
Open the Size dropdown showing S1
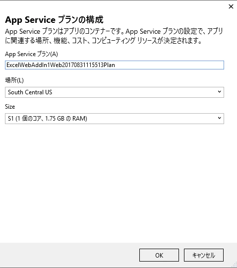(x=115, y=119)
